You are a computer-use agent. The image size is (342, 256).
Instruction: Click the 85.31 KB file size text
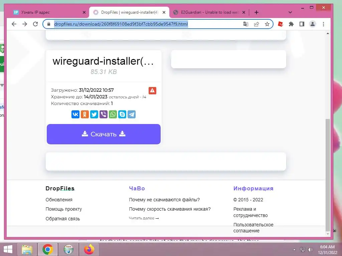pos(104,72)
